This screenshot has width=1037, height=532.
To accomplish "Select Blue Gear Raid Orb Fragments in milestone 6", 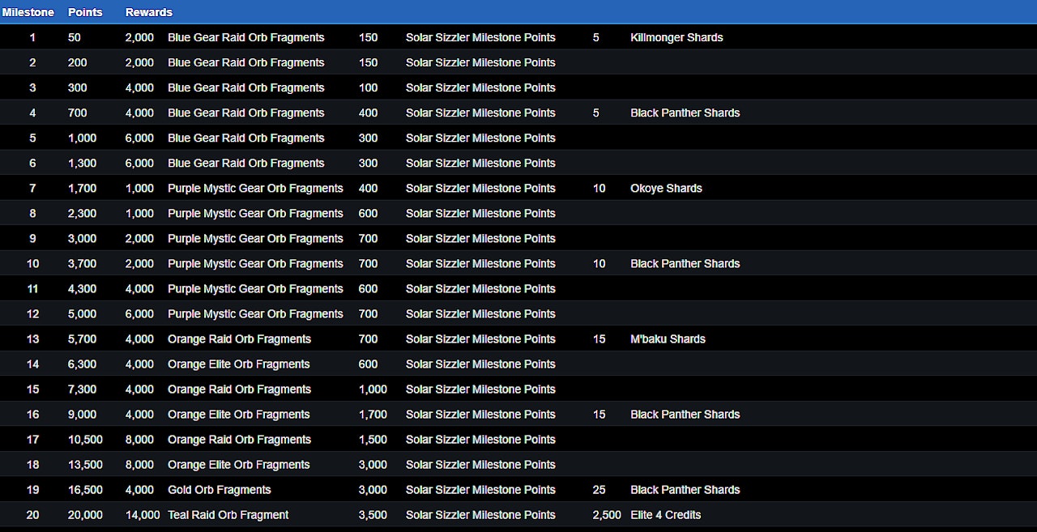I will pos(245,163).
